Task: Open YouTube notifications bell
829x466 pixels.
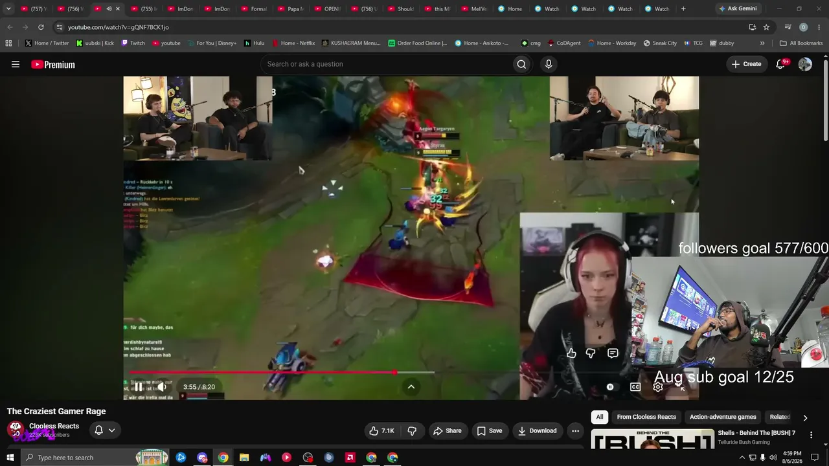Action: [x=781, y=64]
